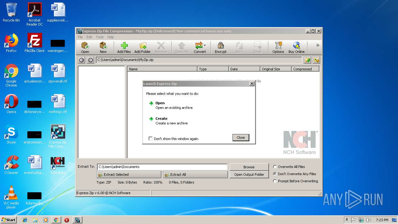The height and width of the screenshot is (224, 398).
Task: Select Overwrite All Files radio button
Action: coord(275,167)
